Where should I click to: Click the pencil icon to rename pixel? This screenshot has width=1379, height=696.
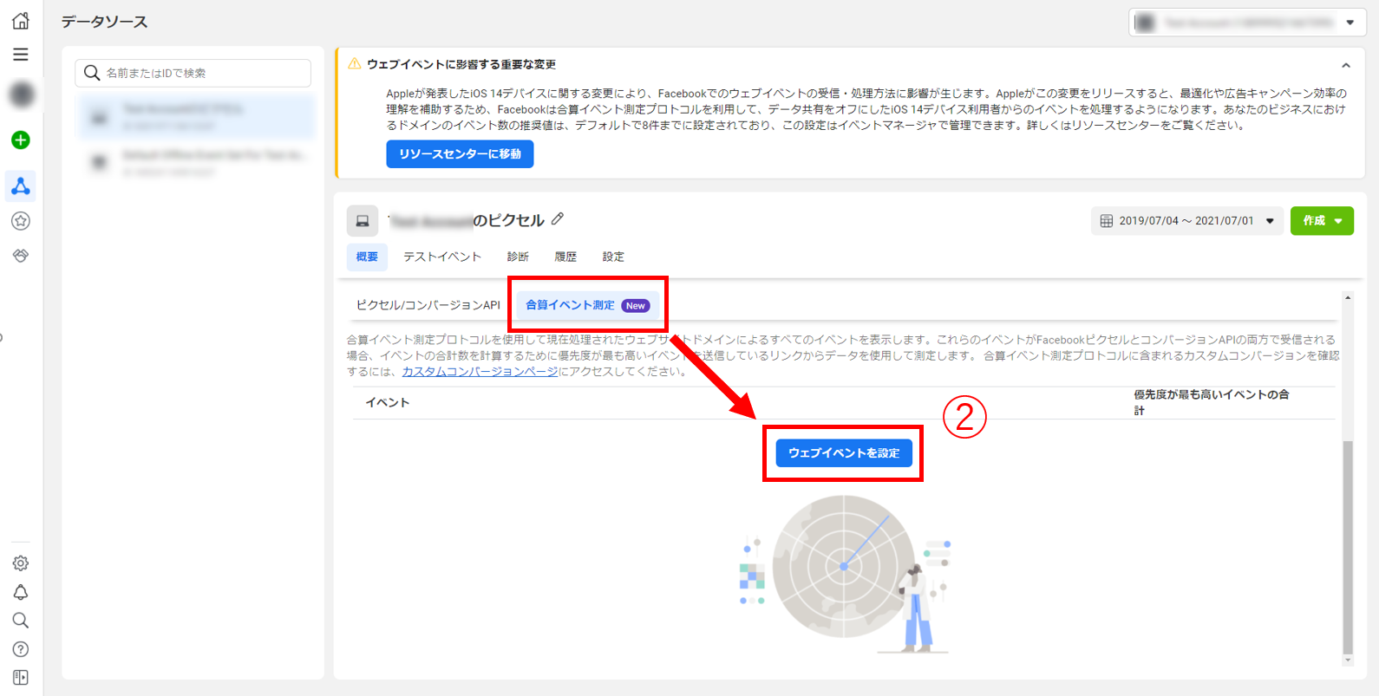tap(558, 219)
